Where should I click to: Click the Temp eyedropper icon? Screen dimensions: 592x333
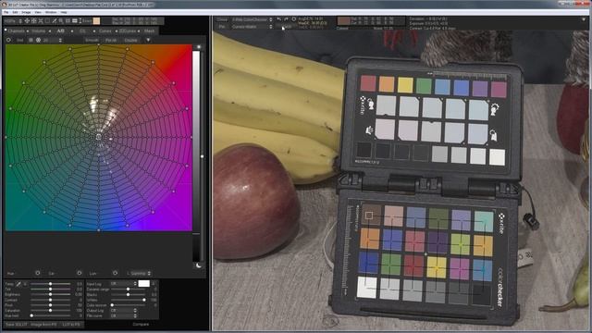pyautogui.click(x=18, y=284)
